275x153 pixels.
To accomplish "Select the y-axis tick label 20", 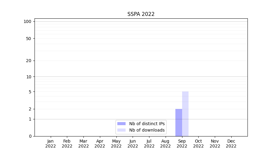I will pyautogui.click(x=29, y=61).
